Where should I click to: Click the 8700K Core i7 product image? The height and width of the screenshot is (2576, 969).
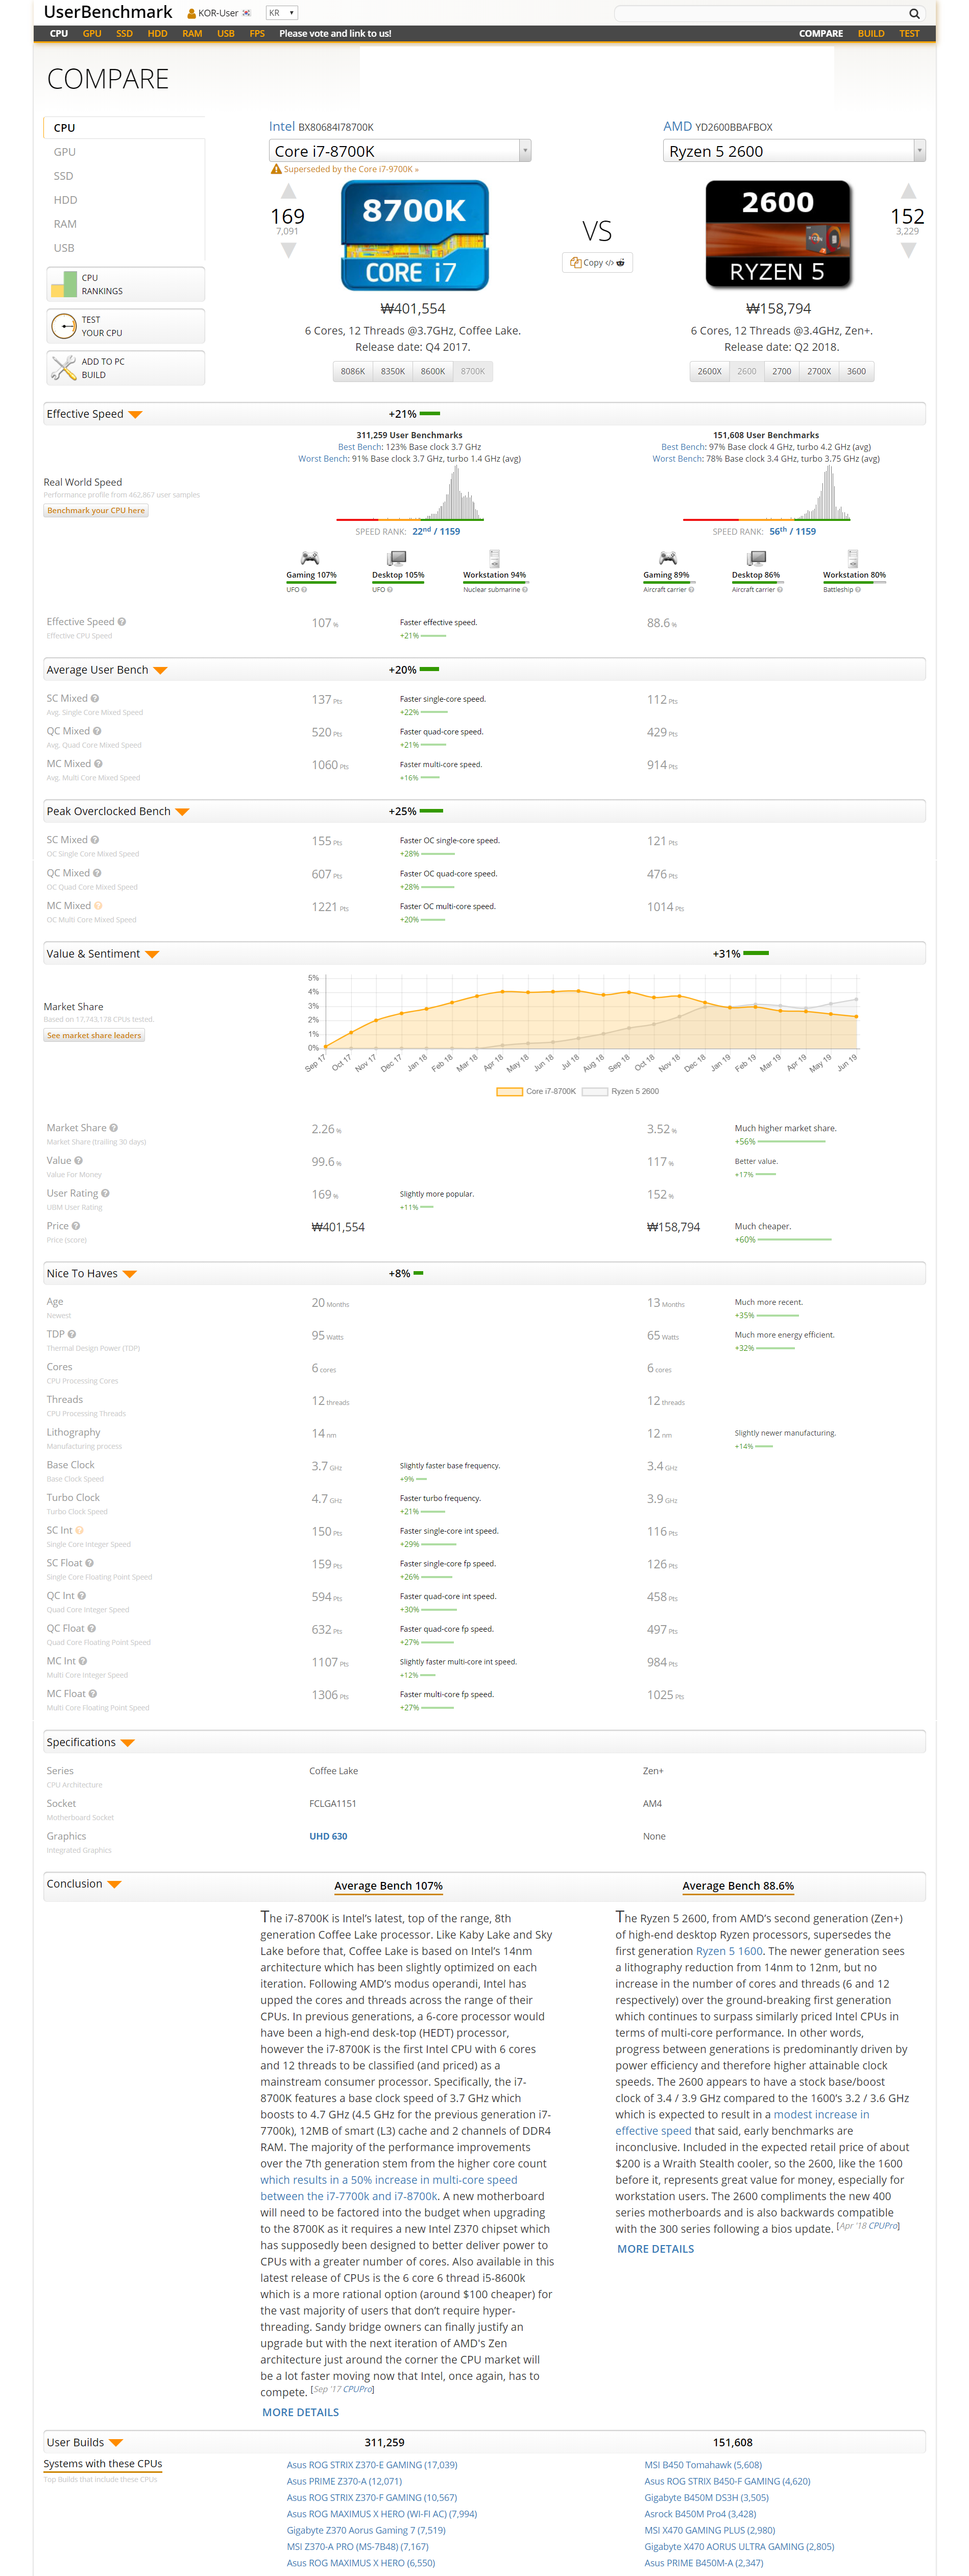tap(414, 235)
